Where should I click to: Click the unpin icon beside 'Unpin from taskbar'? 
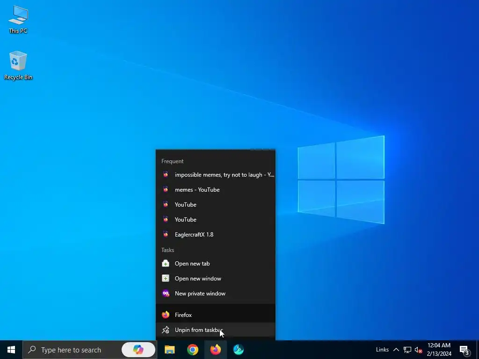(166, 330)
